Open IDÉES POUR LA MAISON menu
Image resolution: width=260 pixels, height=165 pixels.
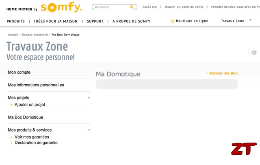(56, 21)
